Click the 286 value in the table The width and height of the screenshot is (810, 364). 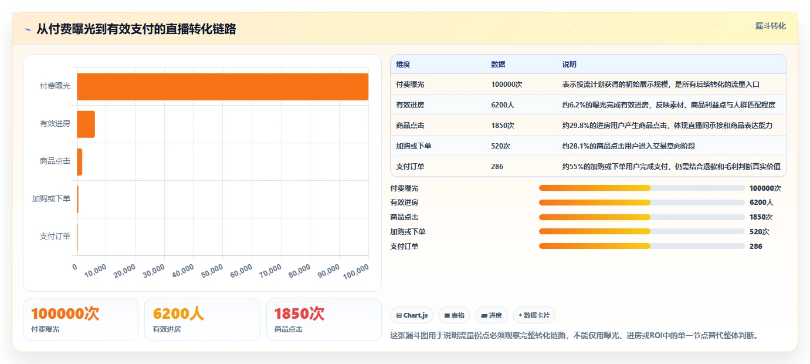pyautogui.click(x=497, y=166)
